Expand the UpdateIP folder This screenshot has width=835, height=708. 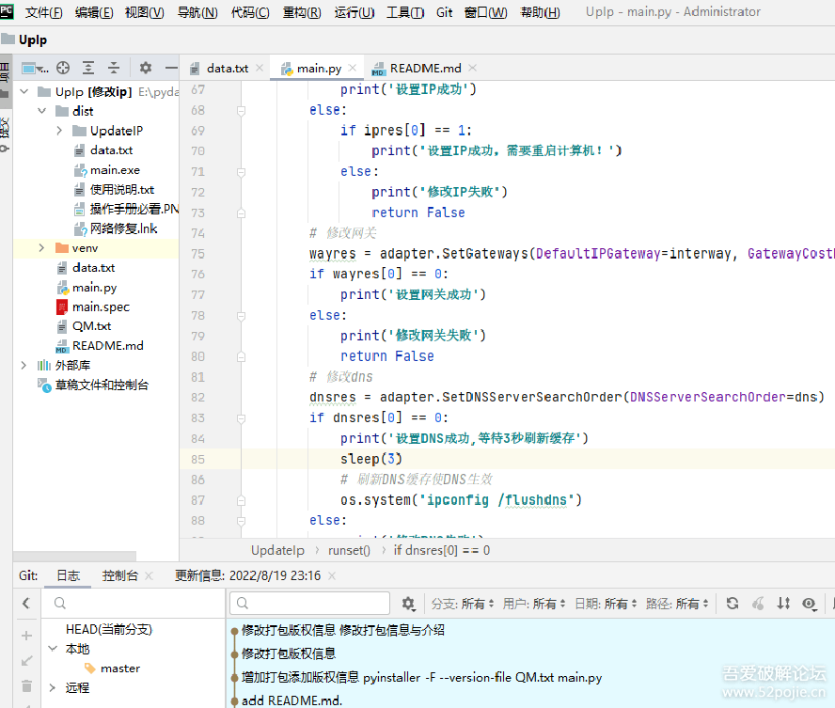click(x=59, y=131)
